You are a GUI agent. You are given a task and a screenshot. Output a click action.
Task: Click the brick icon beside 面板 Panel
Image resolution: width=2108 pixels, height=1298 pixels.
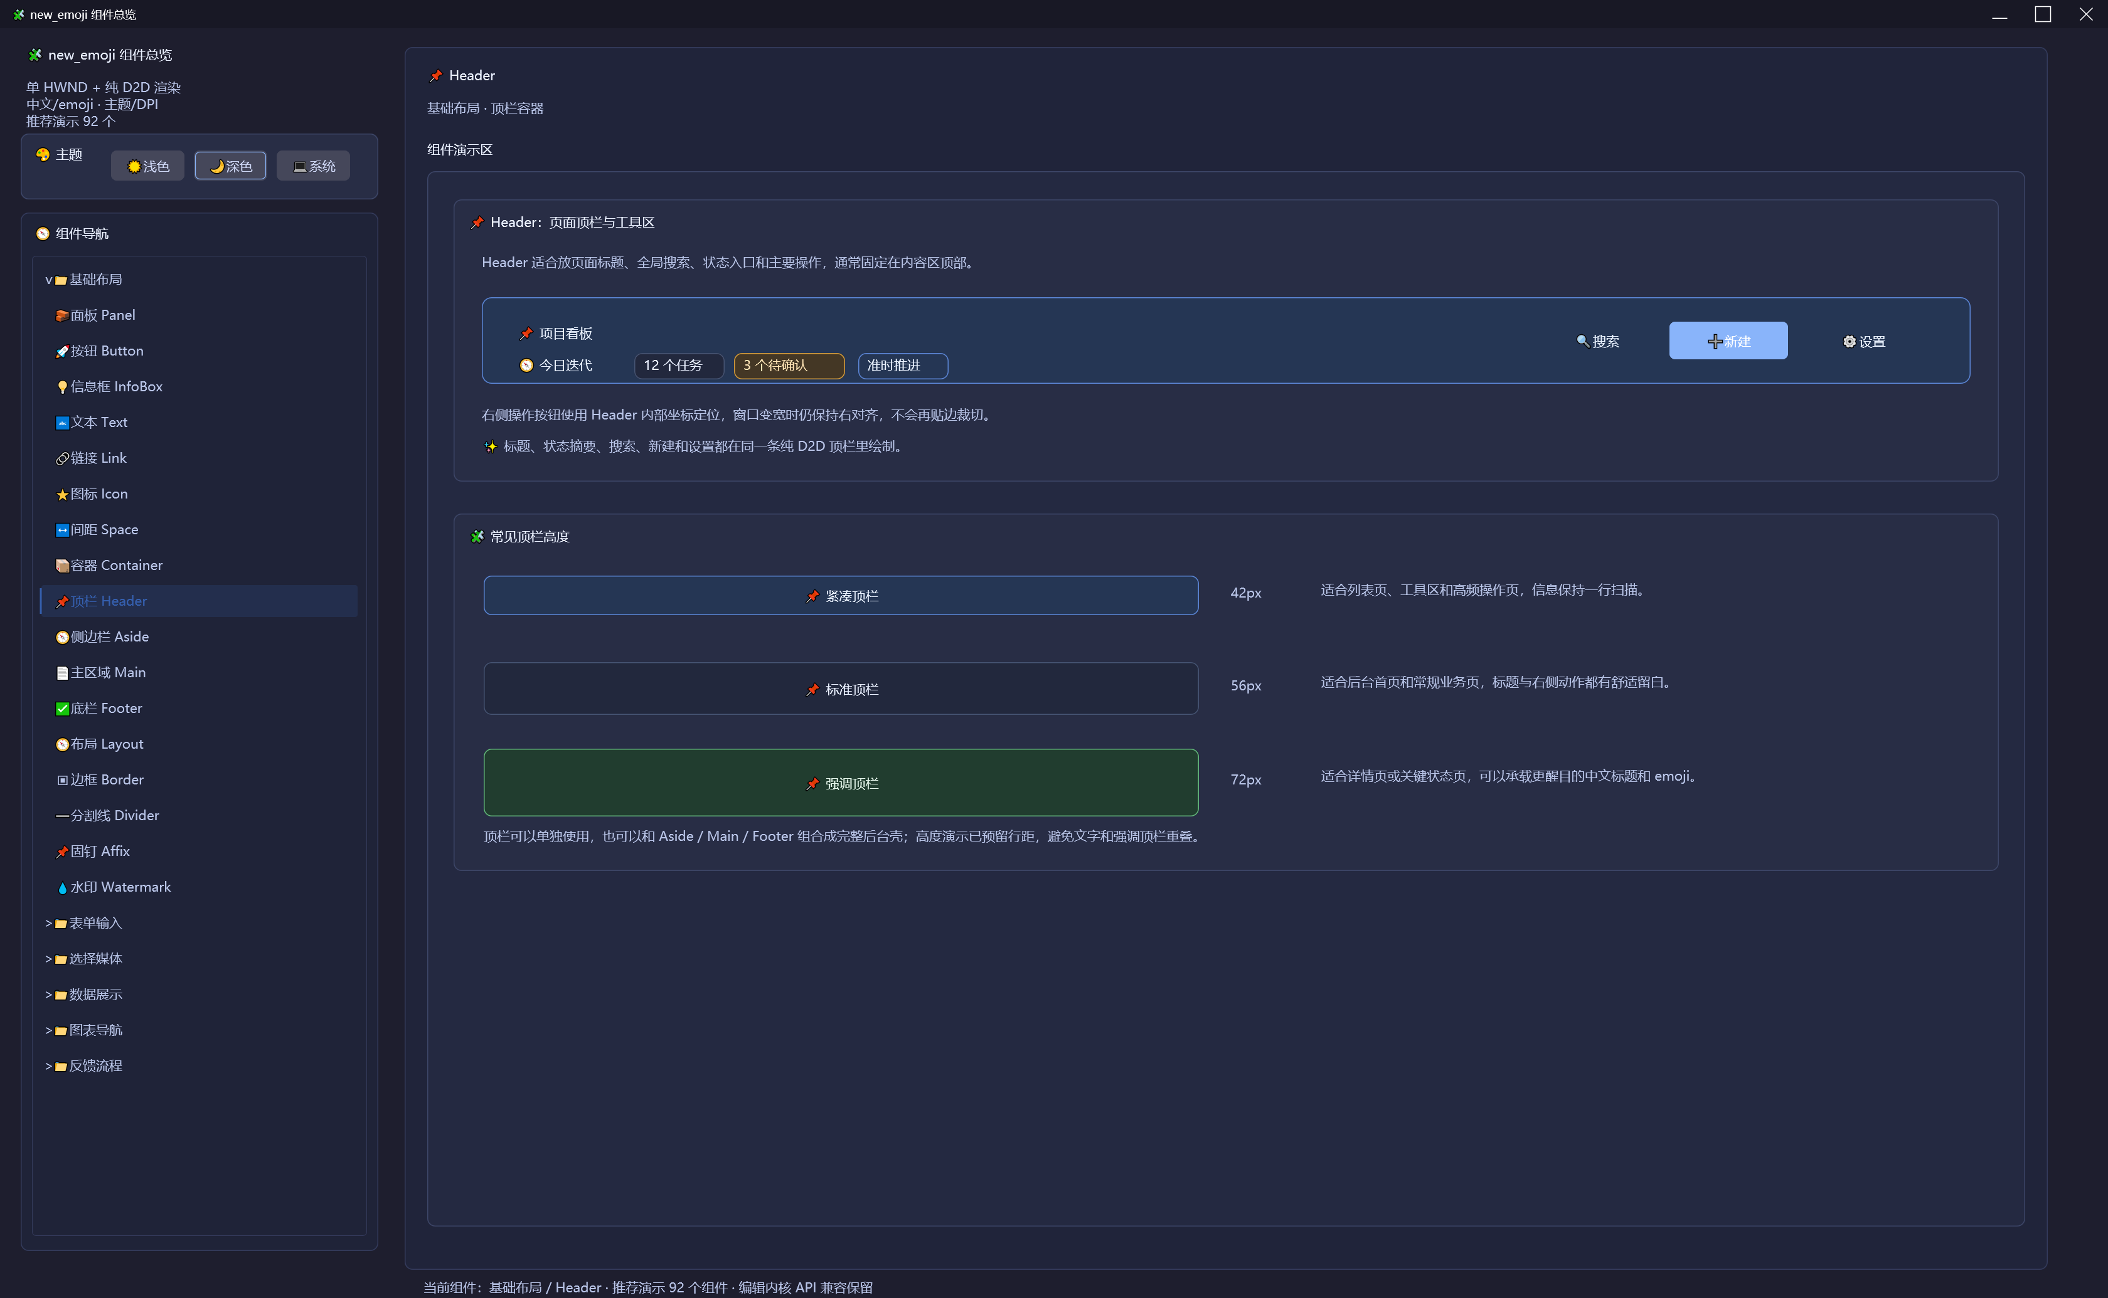point(62,316)
